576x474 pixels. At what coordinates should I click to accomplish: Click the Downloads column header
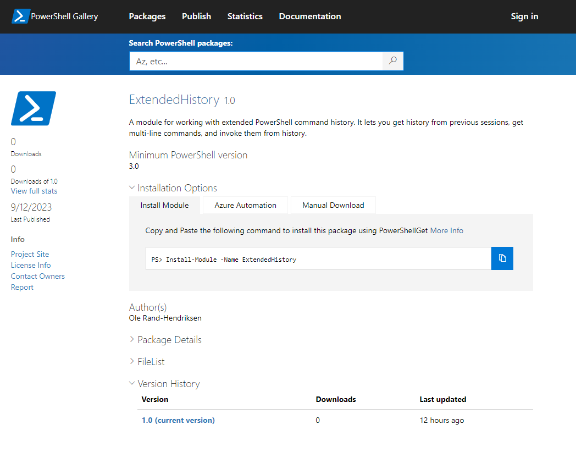[x=336, y=399]
